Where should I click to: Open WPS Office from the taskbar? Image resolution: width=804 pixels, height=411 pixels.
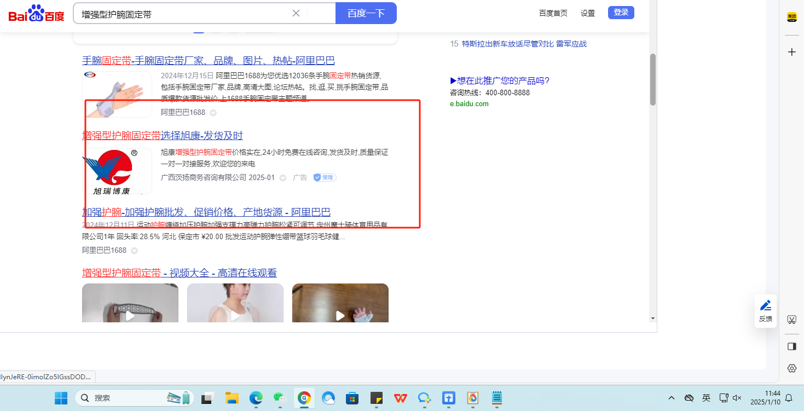[x=401, y=398]
